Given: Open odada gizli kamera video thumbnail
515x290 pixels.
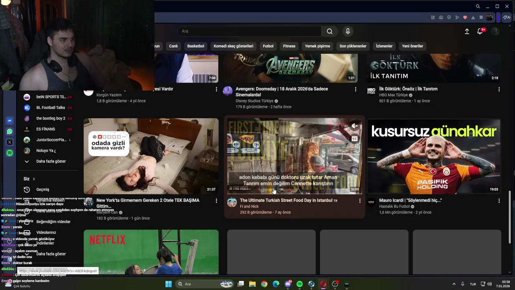Looking at the screenshot, I should [x=151, y=156].
